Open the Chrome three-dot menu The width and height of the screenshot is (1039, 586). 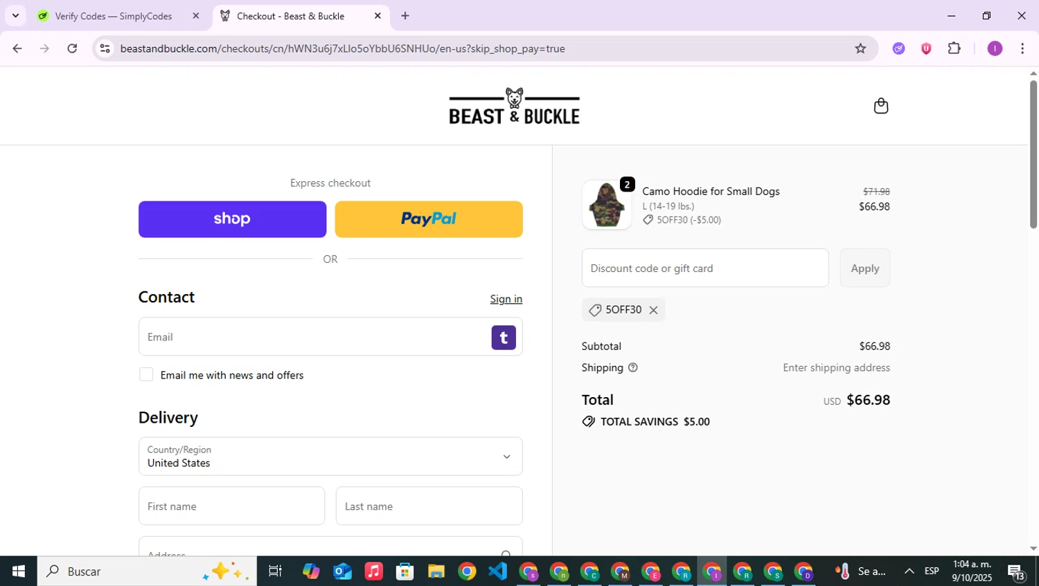click(x=1022, y=48)
